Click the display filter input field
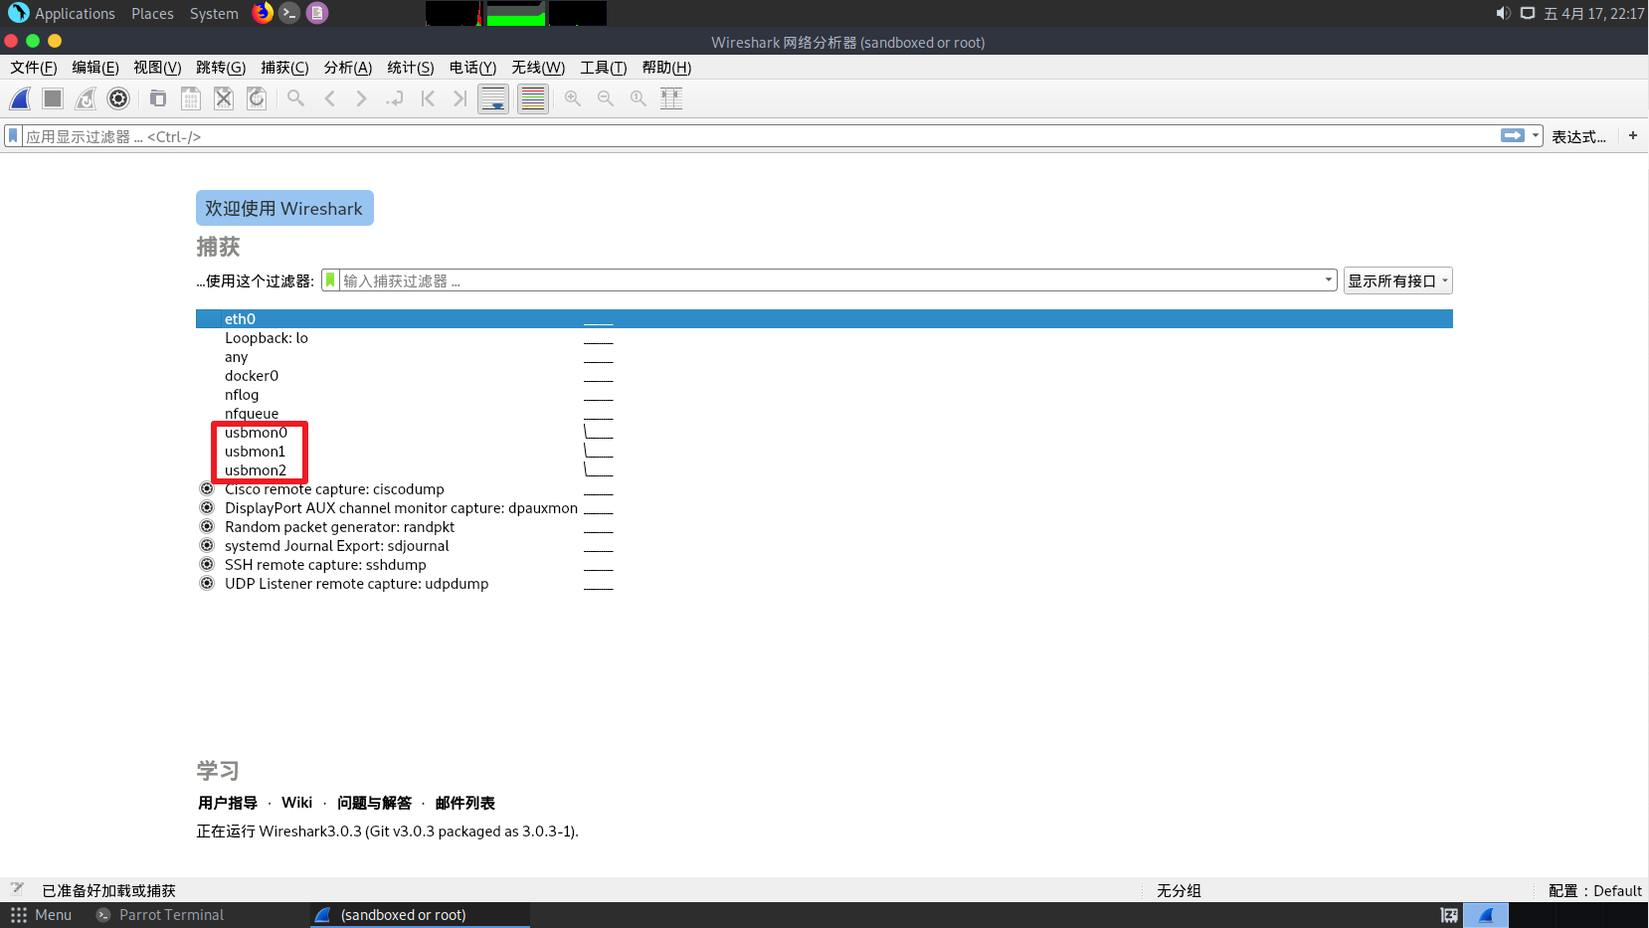1649x928 pixels. coord(761,136)
